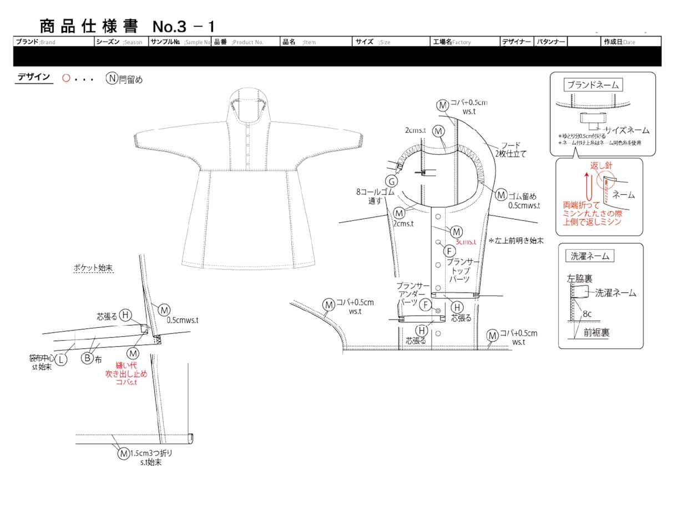Click the 袋布中心 st始末 label

tap(41, 362)
